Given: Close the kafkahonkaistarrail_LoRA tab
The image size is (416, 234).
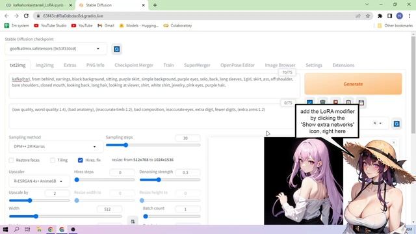Looking at the screenshot, I should coord(71,5).
